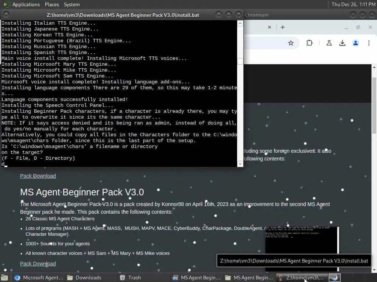
Task: Click bullet '26 Classic MS Agent Characters'
Action: point(60,219)
